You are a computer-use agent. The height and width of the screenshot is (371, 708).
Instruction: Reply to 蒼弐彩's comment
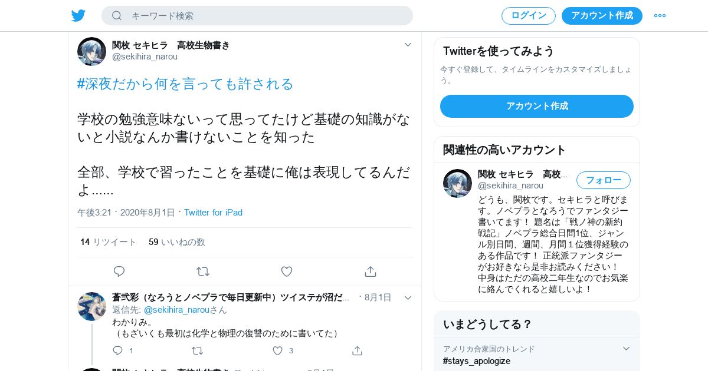pos(117,350)
